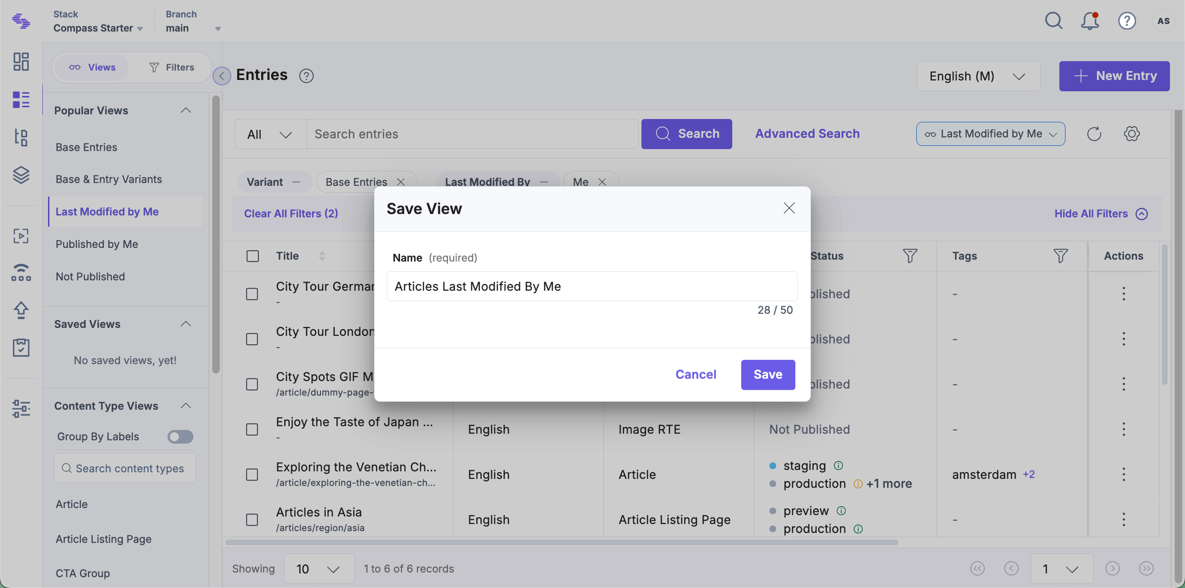Open the English (M) language dropdown
1185x588 pixels.
(979, 76)
